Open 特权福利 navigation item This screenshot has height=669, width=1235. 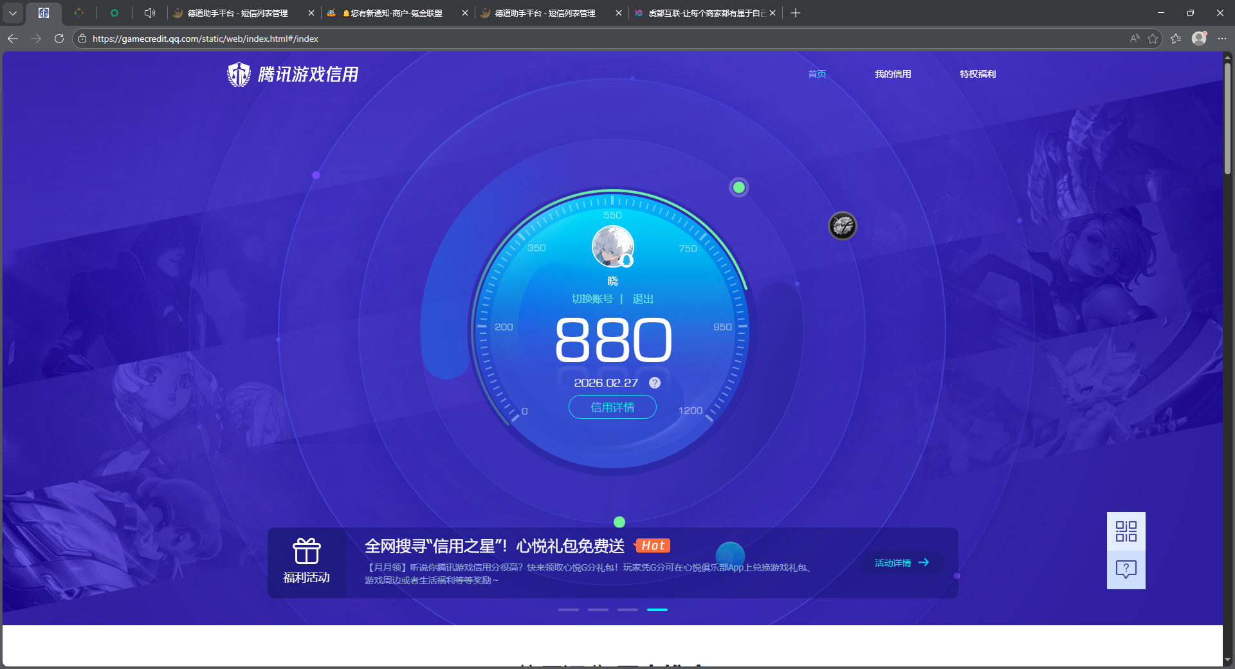tap(978, 74)
